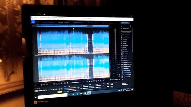Select the Time selection tool

pyautogui.click(x=87, y=81)
